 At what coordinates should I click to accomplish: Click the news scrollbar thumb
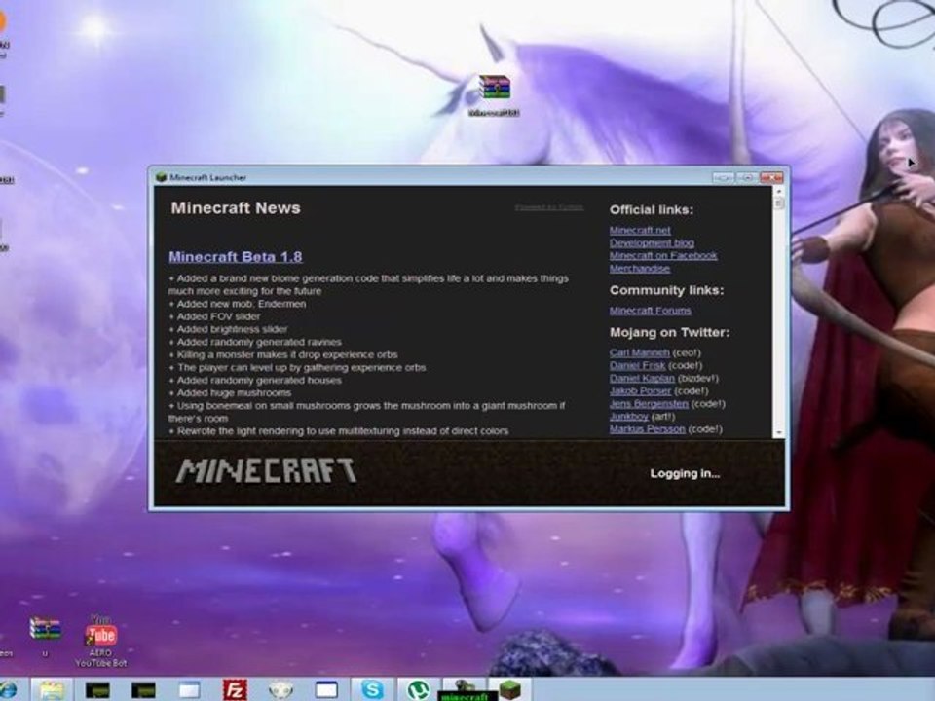click(x=779, y=203)
